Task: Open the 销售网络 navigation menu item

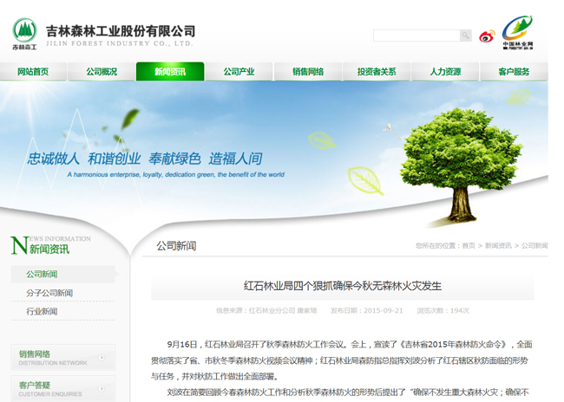Action: coord(308,72)
